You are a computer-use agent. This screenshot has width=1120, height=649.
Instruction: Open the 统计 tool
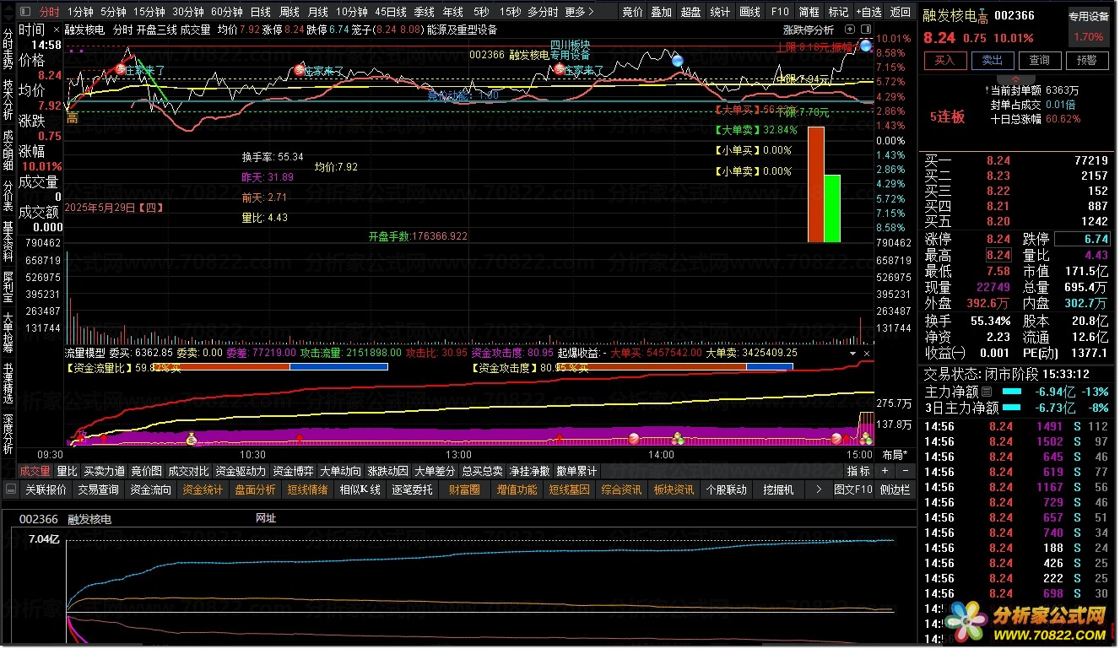tap(720, 12)
